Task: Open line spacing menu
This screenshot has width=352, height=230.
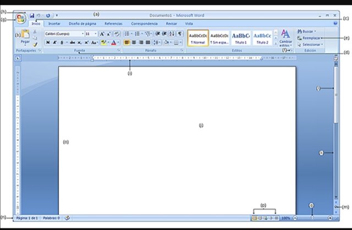Action: [x=156, y=42]
